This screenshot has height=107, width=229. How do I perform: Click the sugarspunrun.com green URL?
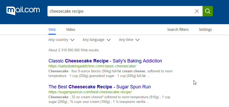(x=90, y=92)
